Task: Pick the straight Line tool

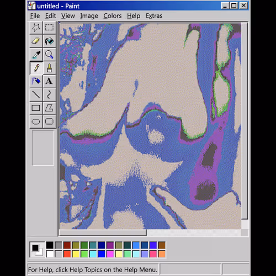Action: pos(36,94)
